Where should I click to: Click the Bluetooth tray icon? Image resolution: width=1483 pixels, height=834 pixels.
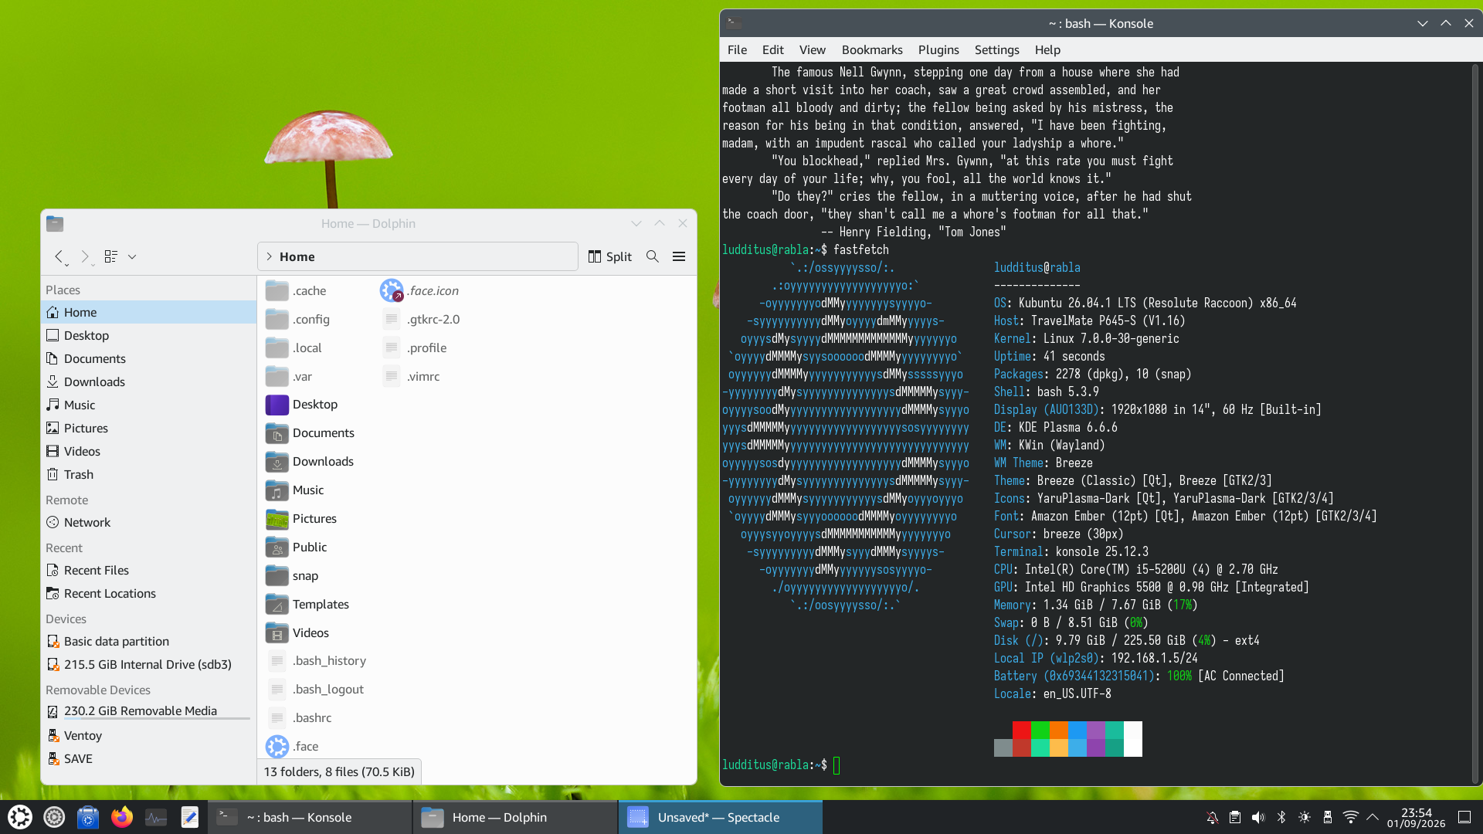[1281, 817]
